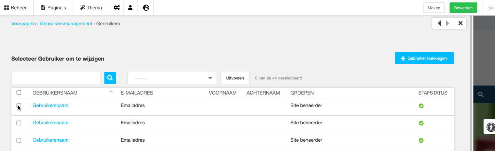
Task: Click the Maken button
Action: coord(434,8)
